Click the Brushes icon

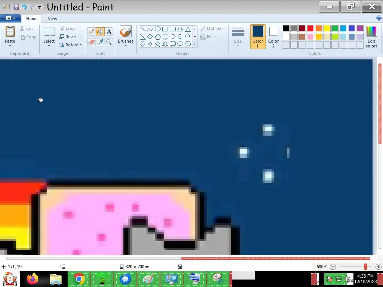126,32
